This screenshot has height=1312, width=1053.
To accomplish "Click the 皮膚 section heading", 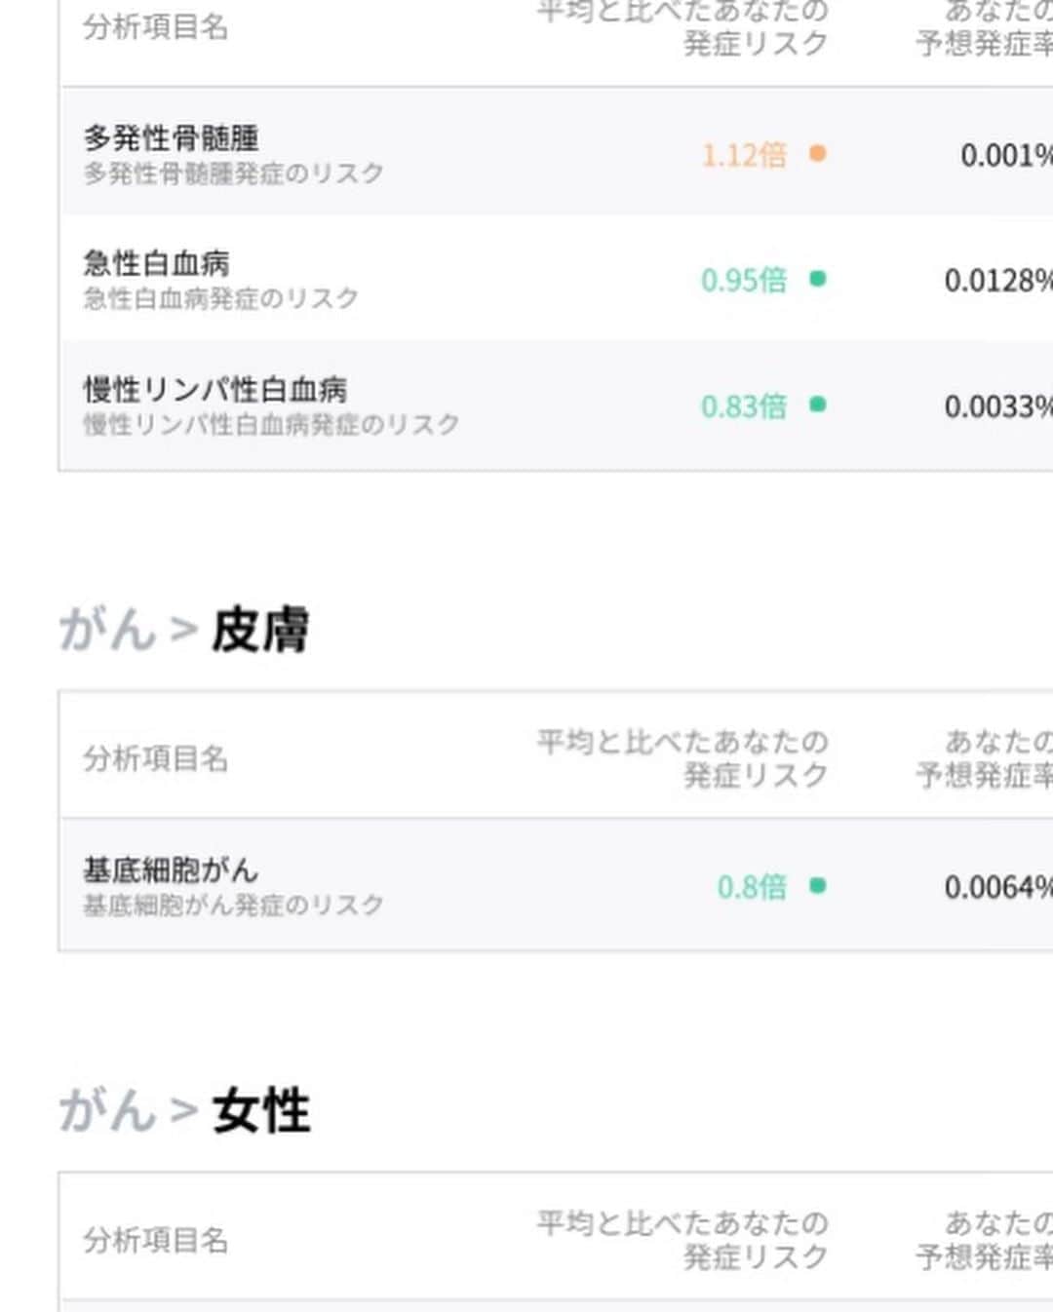I will 260,630.
